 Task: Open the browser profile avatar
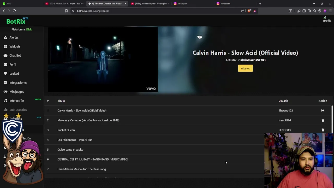coord(325,11)
